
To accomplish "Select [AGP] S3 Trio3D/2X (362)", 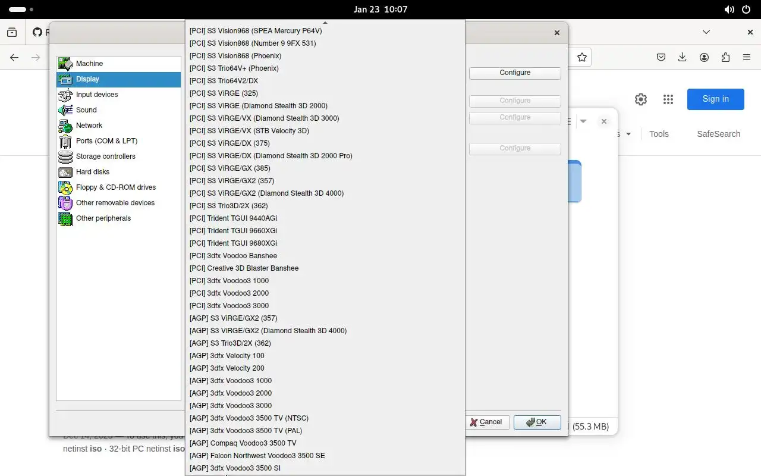I will [x=325, y=343].
